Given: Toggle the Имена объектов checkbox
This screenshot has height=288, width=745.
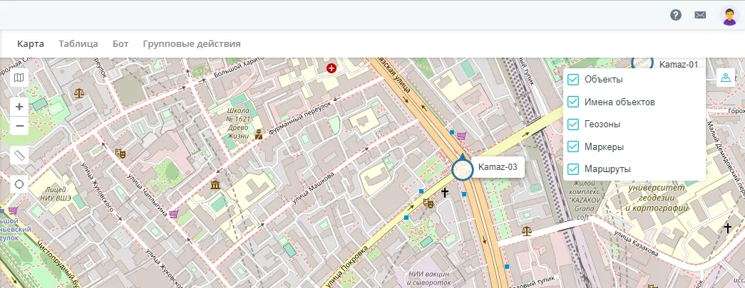Looking at the screenshot, I should pos(573,102).
